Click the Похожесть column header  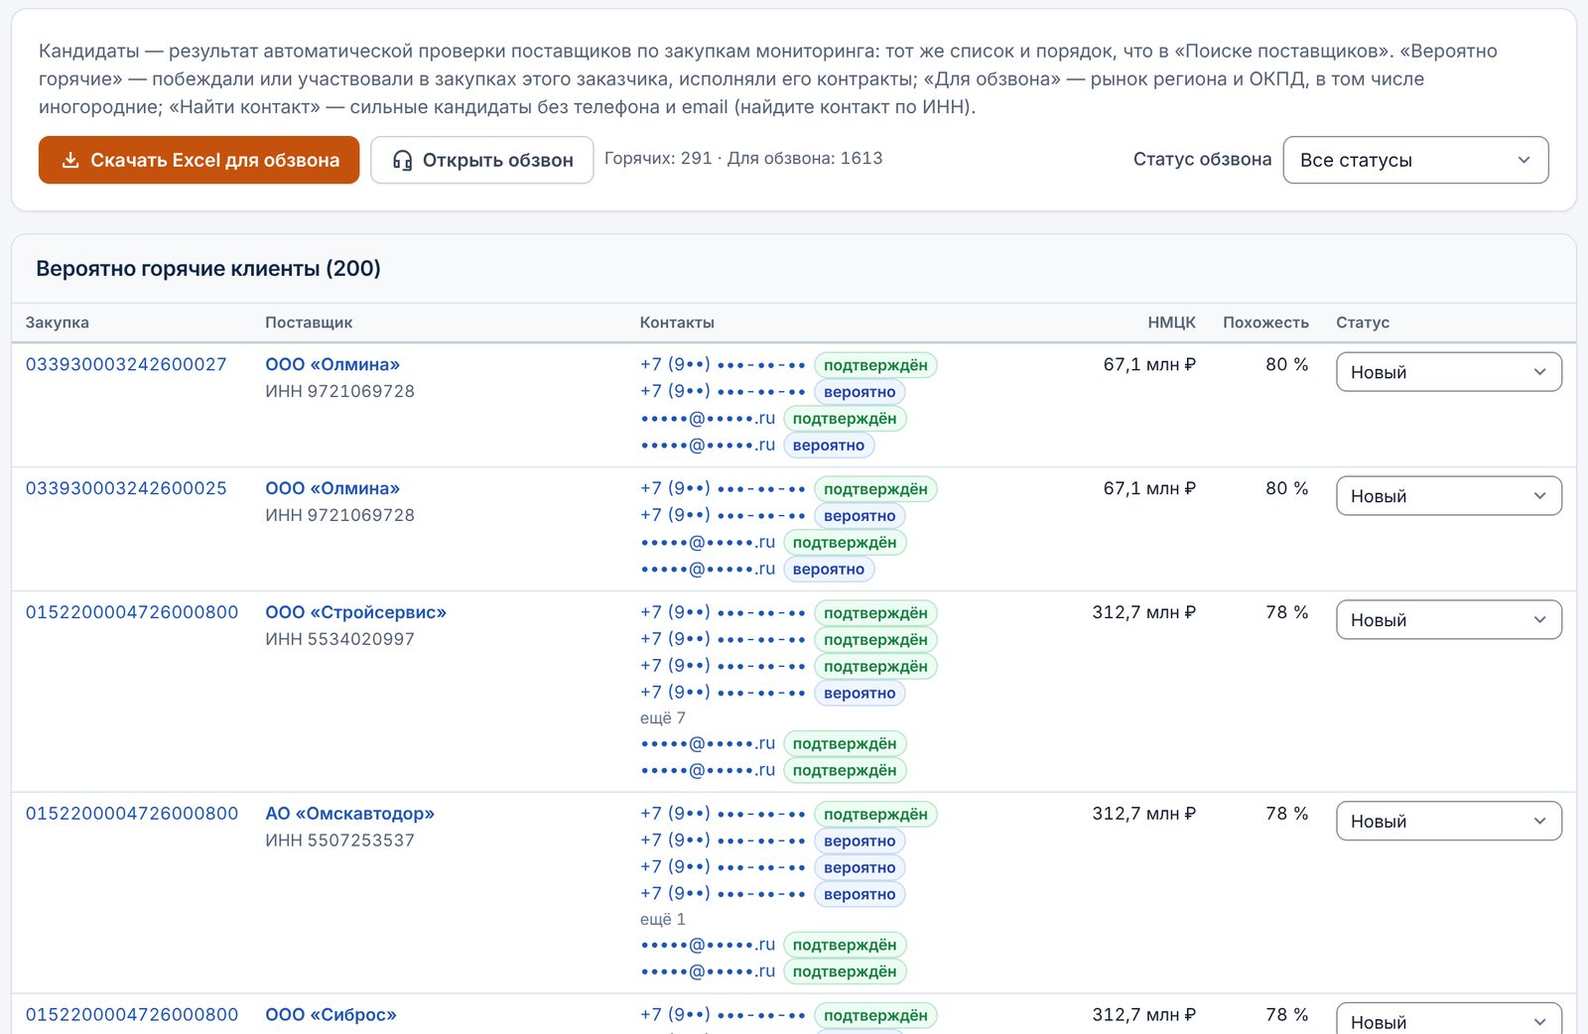pyautogui.click(x=1265, y=323)
